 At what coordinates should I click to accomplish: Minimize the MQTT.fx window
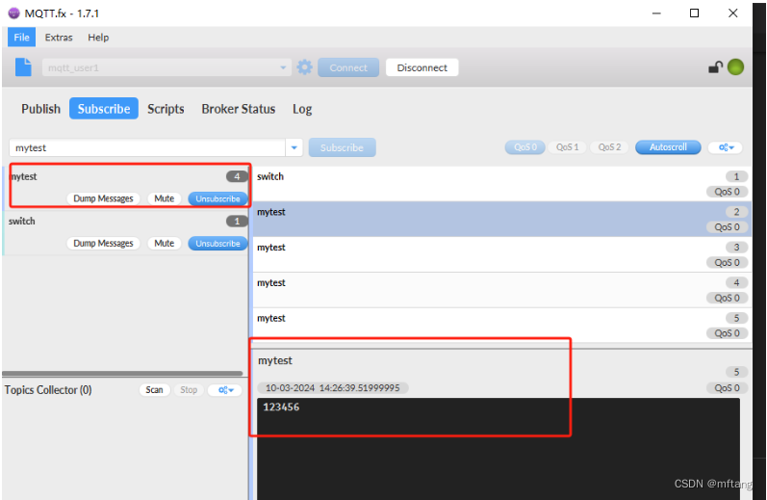(x=656, y=13)
